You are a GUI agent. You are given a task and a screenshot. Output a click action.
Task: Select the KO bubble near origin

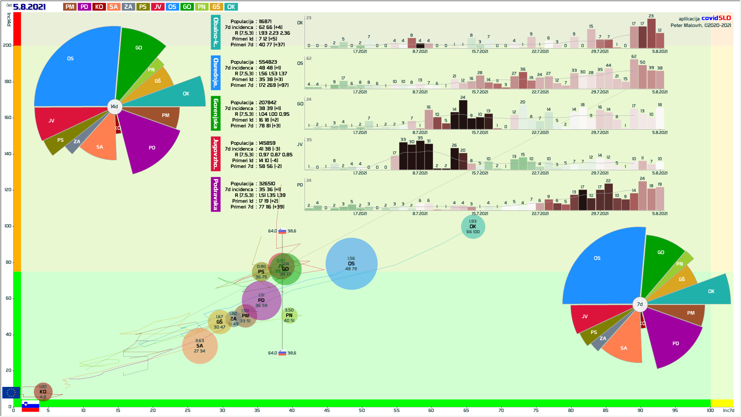(43, 392)
